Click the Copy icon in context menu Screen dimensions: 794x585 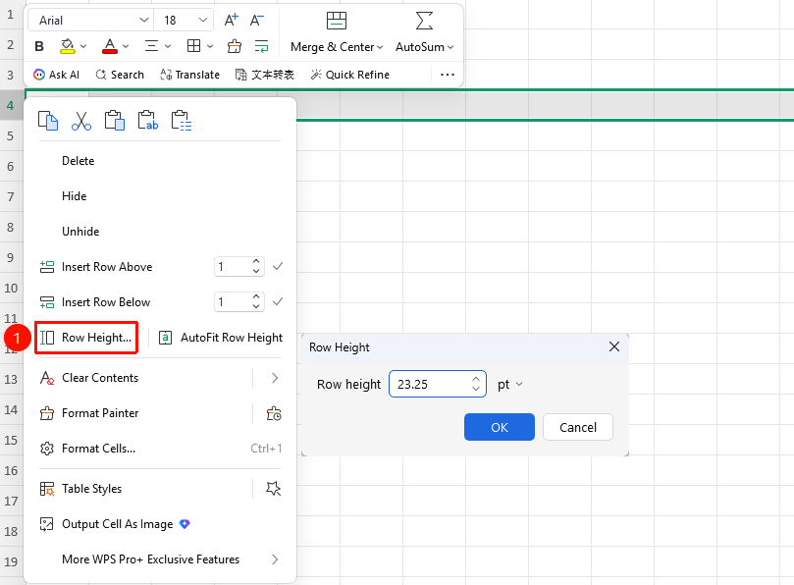click(x=48, y=121)
